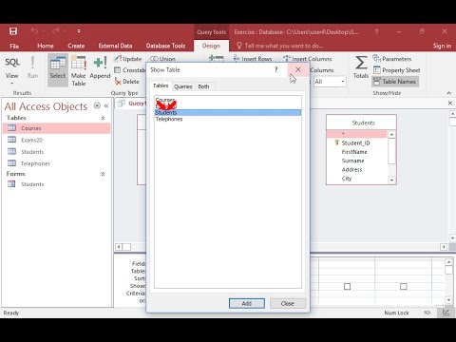Viewport: 456px width, 342px height.
Task: Run the query with Run icon
Action: (32, 67)
